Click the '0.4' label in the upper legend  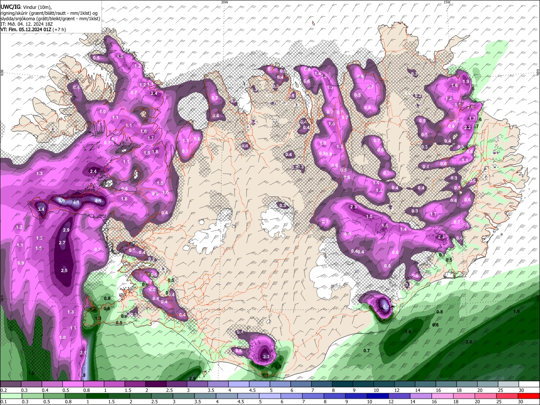point(45,390)
